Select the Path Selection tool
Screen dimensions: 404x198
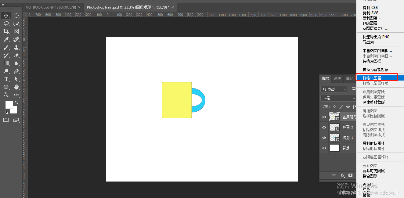16,79
